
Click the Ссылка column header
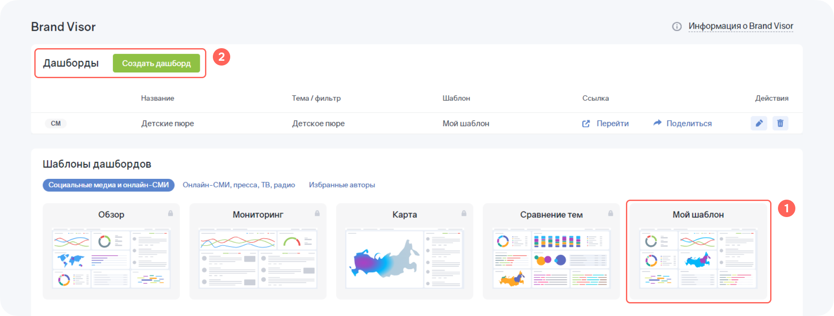click(596, 99)
